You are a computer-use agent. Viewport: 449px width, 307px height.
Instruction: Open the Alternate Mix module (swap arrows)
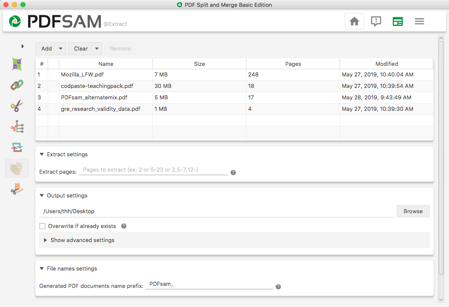tap(16, 147)
